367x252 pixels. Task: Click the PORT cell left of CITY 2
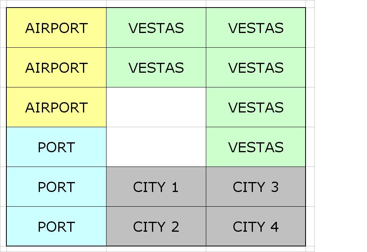click(x=56, y=227)
